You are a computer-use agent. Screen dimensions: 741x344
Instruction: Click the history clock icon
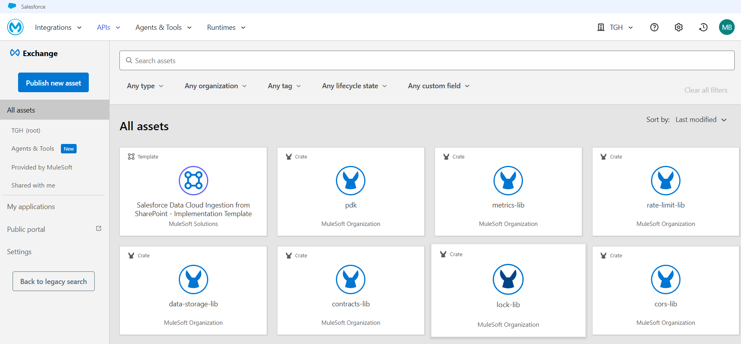pos(703,27)
